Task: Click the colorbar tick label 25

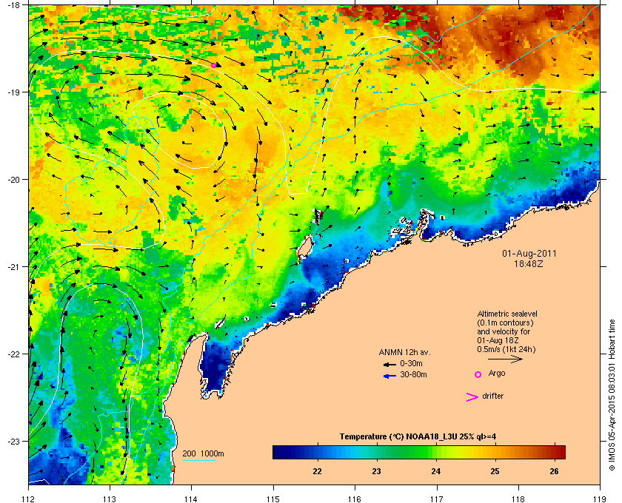Action: tap(495, 471)
